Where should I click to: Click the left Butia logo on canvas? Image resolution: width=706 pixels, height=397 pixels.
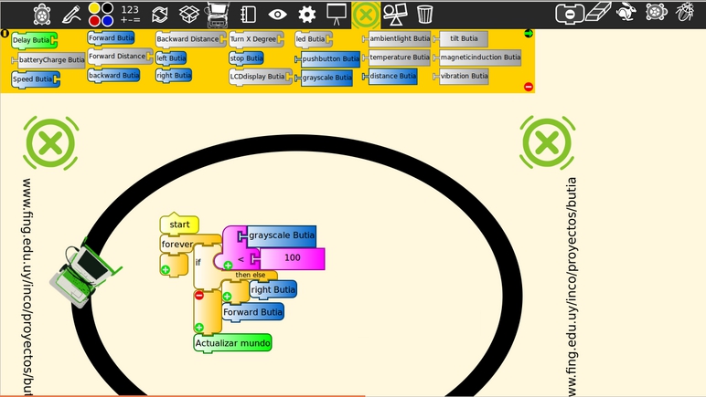click(x=51, y=143)
